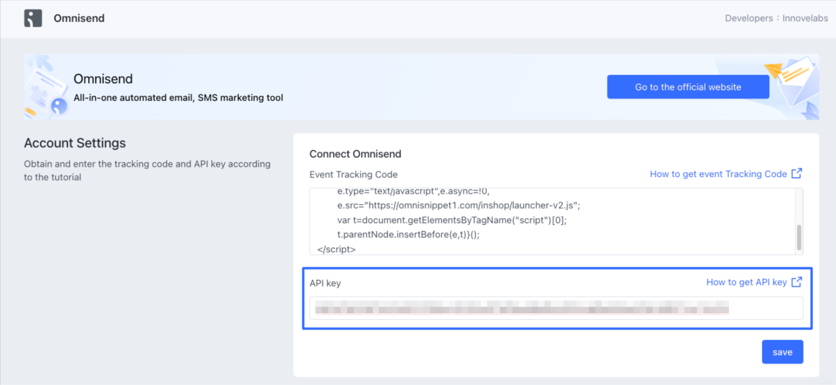Click the tracking code box scrollbar thumb
Viewport: 836px width, 385px height.
click(799, 237)
